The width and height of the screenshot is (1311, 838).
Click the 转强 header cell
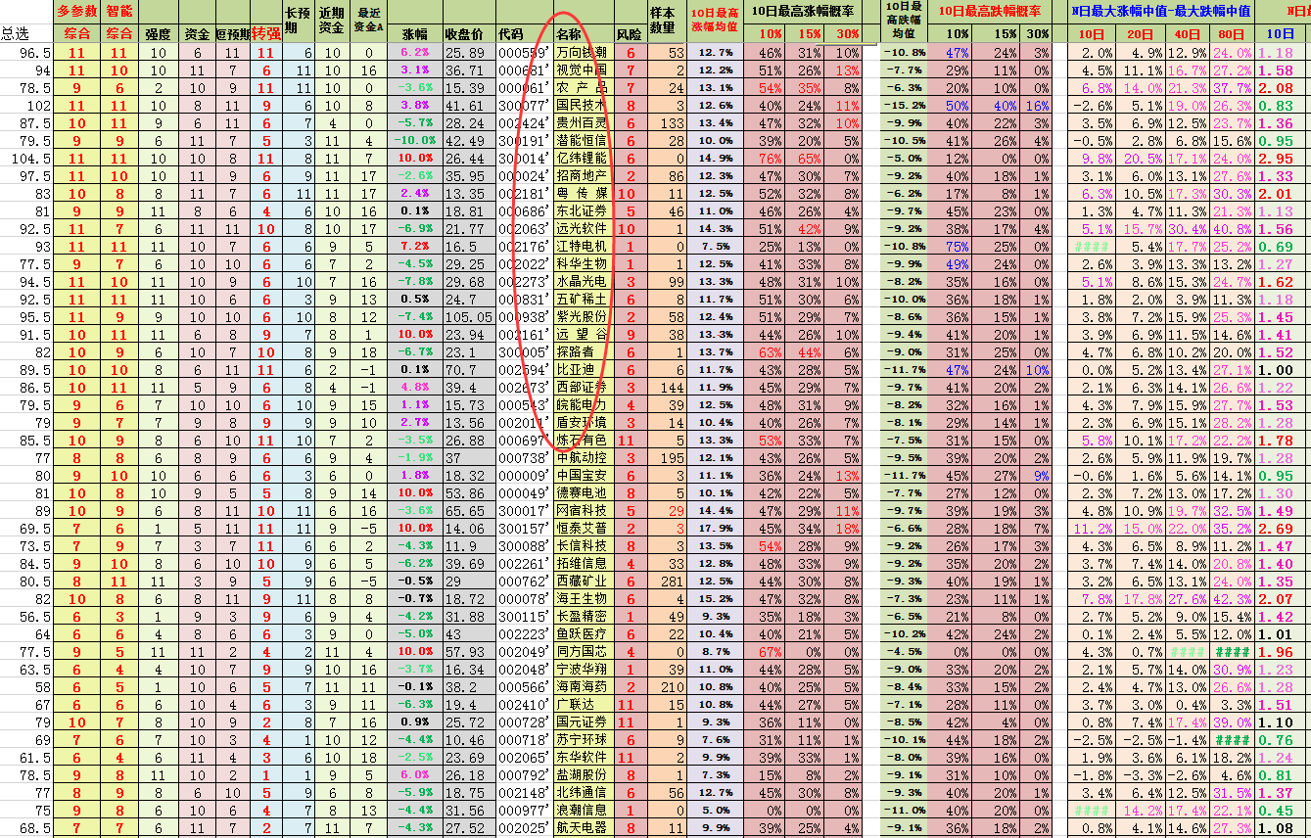coord(265,33)
